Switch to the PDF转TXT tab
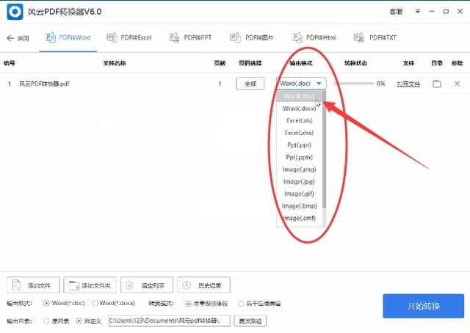This screenshot has width=470, height=333. (375, 37)
